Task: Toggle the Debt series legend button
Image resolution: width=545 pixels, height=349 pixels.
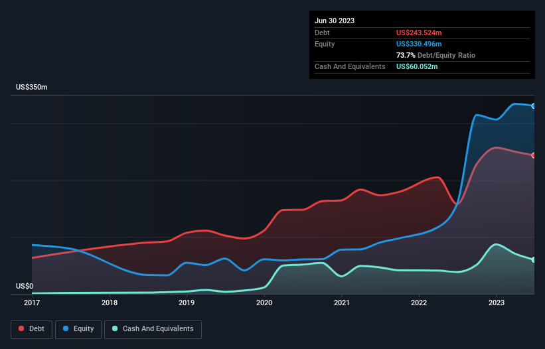Action: [32, 329]
